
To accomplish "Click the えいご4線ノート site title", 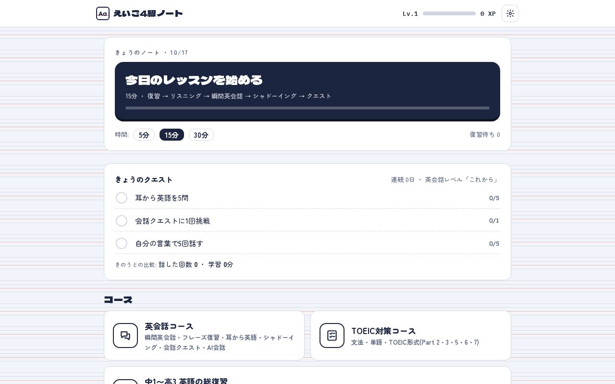I will coord(148,13).
